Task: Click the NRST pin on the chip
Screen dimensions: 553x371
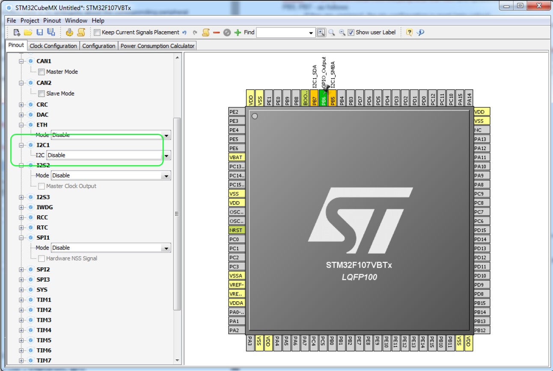Action: click(237, 230)
